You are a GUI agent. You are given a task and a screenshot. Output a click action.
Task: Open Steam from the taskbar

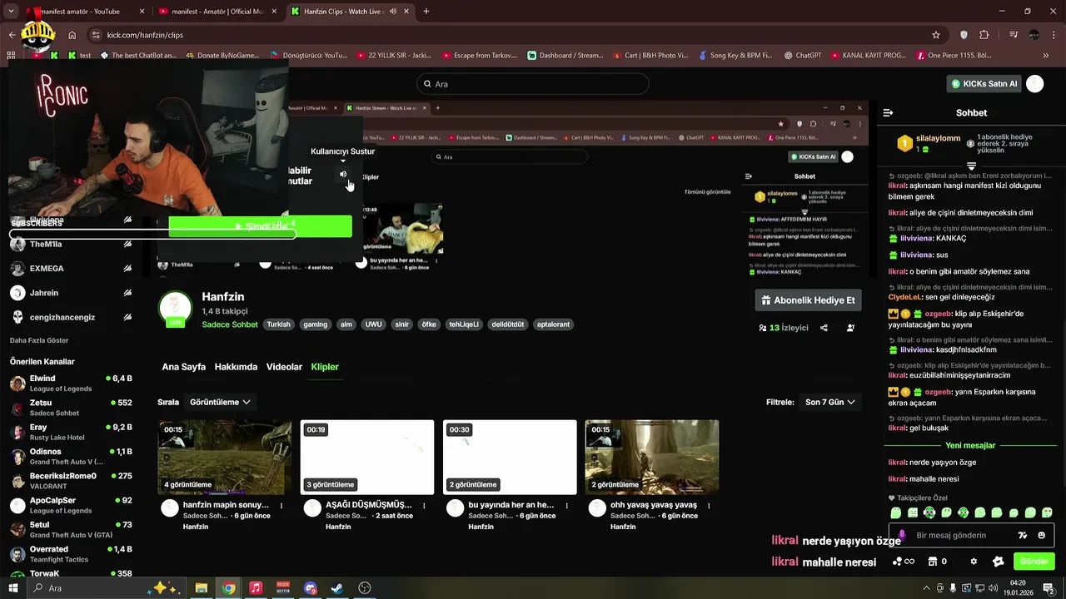[337, 588]
